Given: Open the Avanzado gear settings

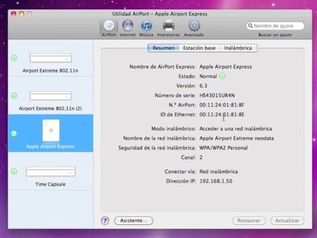Looking at the screenshot, I should 194,28.
